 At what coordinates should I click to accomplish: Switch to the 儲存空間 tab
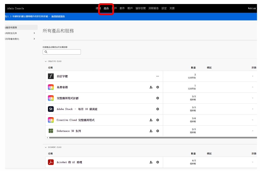pos(140,8)
